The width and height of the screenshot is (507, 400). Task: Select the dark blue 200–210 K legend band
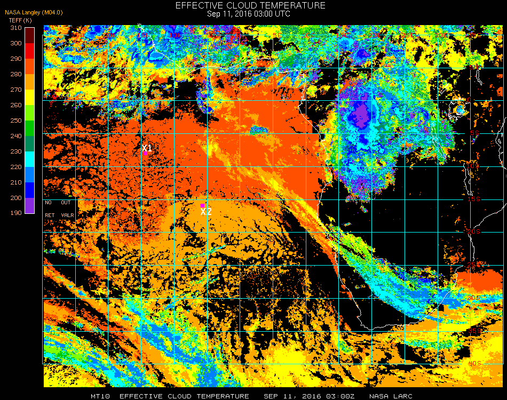(x=29, y=190)
